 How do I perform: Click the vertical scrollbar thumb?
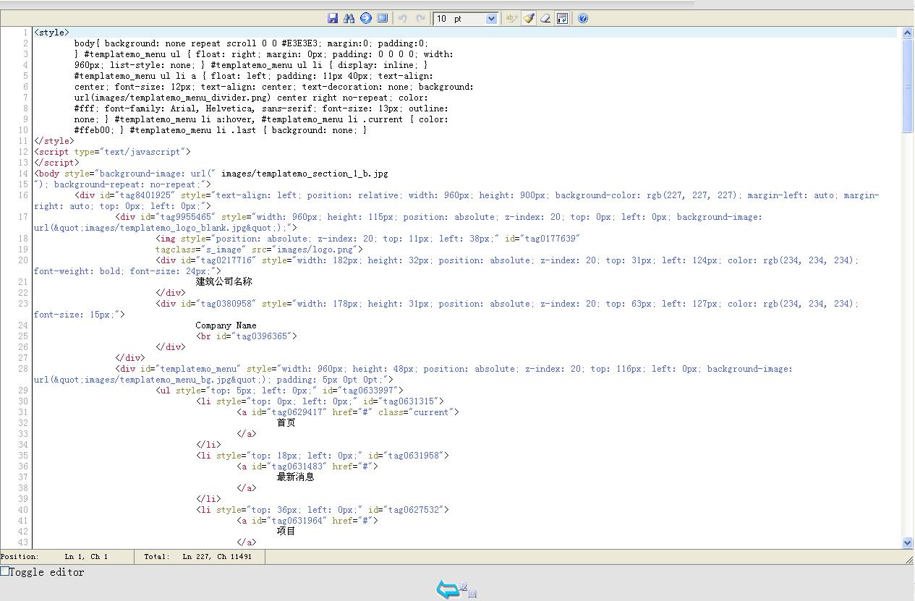coord(908,85)
